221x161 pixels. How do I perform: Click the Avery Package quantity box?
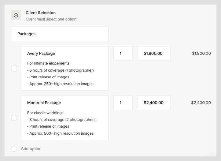tap(123, 54)
